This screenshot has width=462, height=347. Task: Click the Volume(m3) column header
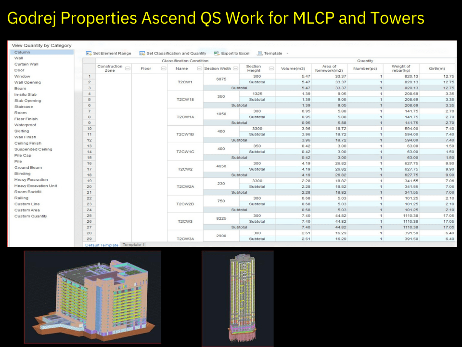click(x=293, y=68)
